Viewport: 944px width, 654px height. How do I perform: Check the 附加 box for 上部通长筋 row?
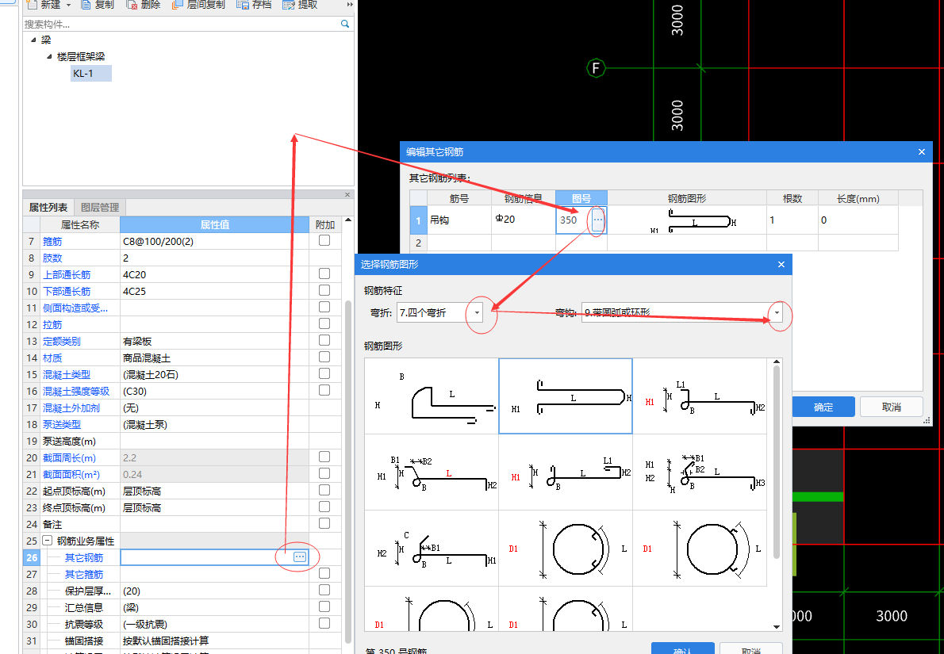(x=324, y=273)
